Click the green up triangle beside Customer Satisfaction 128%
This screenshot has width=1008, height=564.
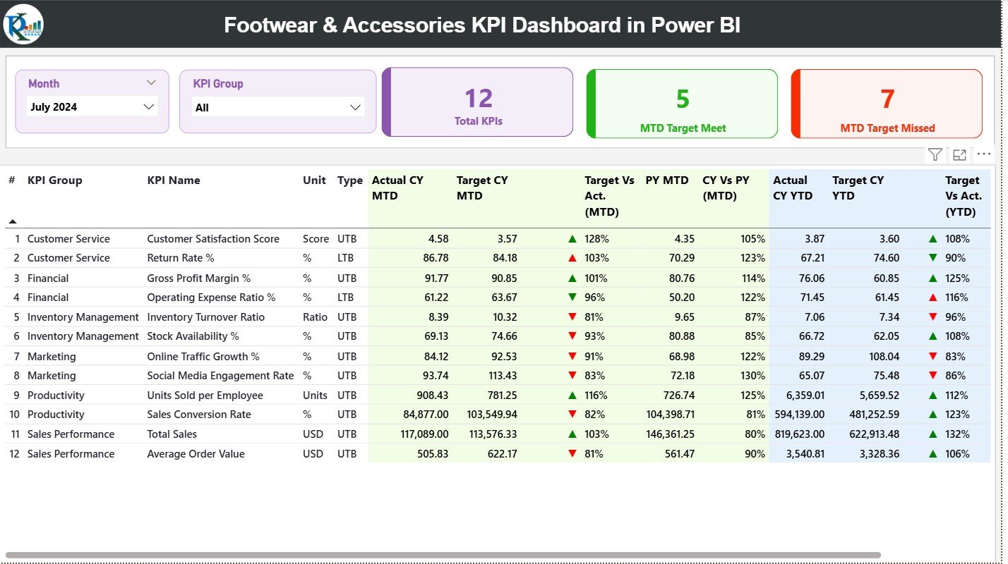(572, 238)
